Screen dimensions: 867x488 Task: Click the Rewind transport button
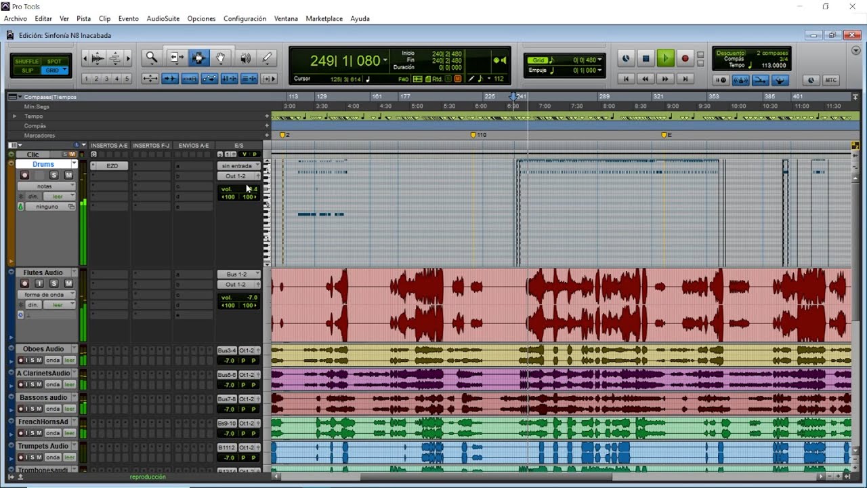[646, 79]
